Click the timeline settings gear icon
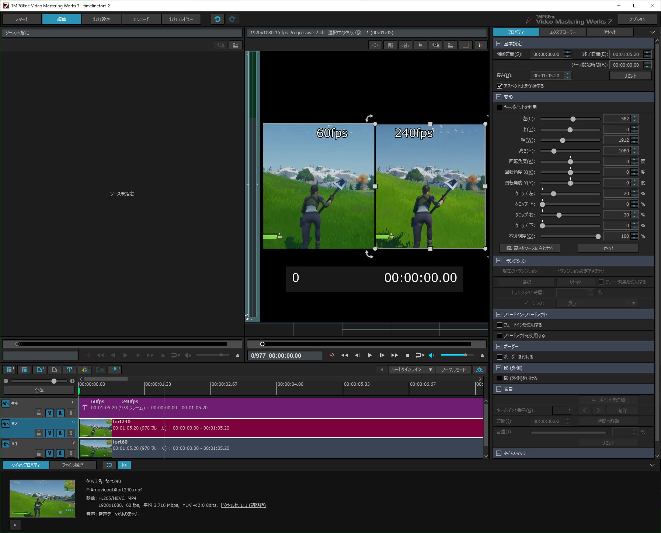Image resolution: width=661 pixels, height=533 pixels. [479, 370]
